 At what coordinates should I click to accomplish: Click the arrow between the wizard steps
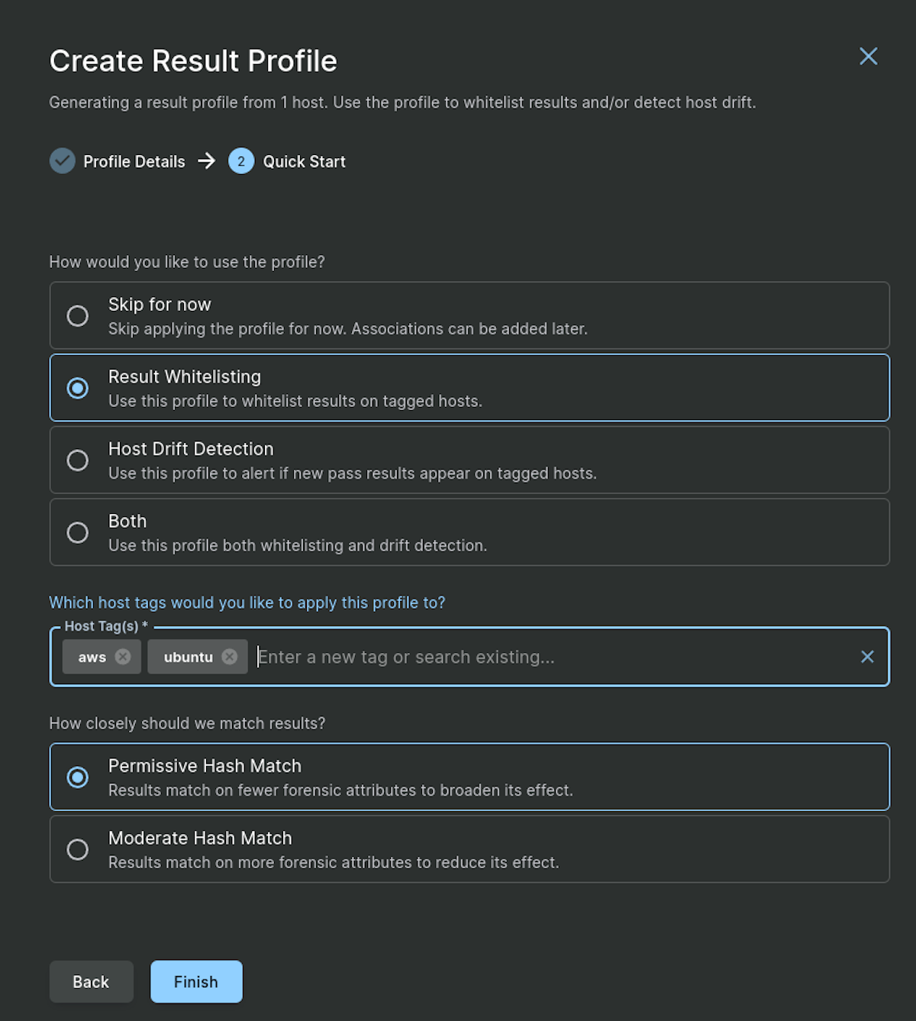point(205,161)
